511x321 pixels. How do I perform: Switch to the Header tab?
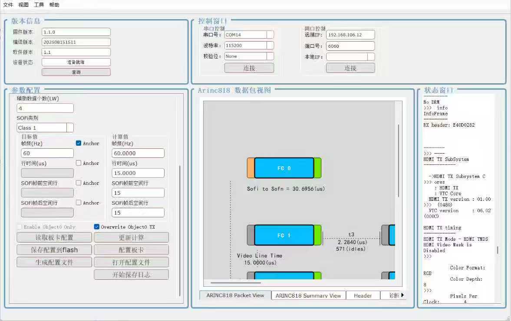pyautogui.click(x=363, y=295)
